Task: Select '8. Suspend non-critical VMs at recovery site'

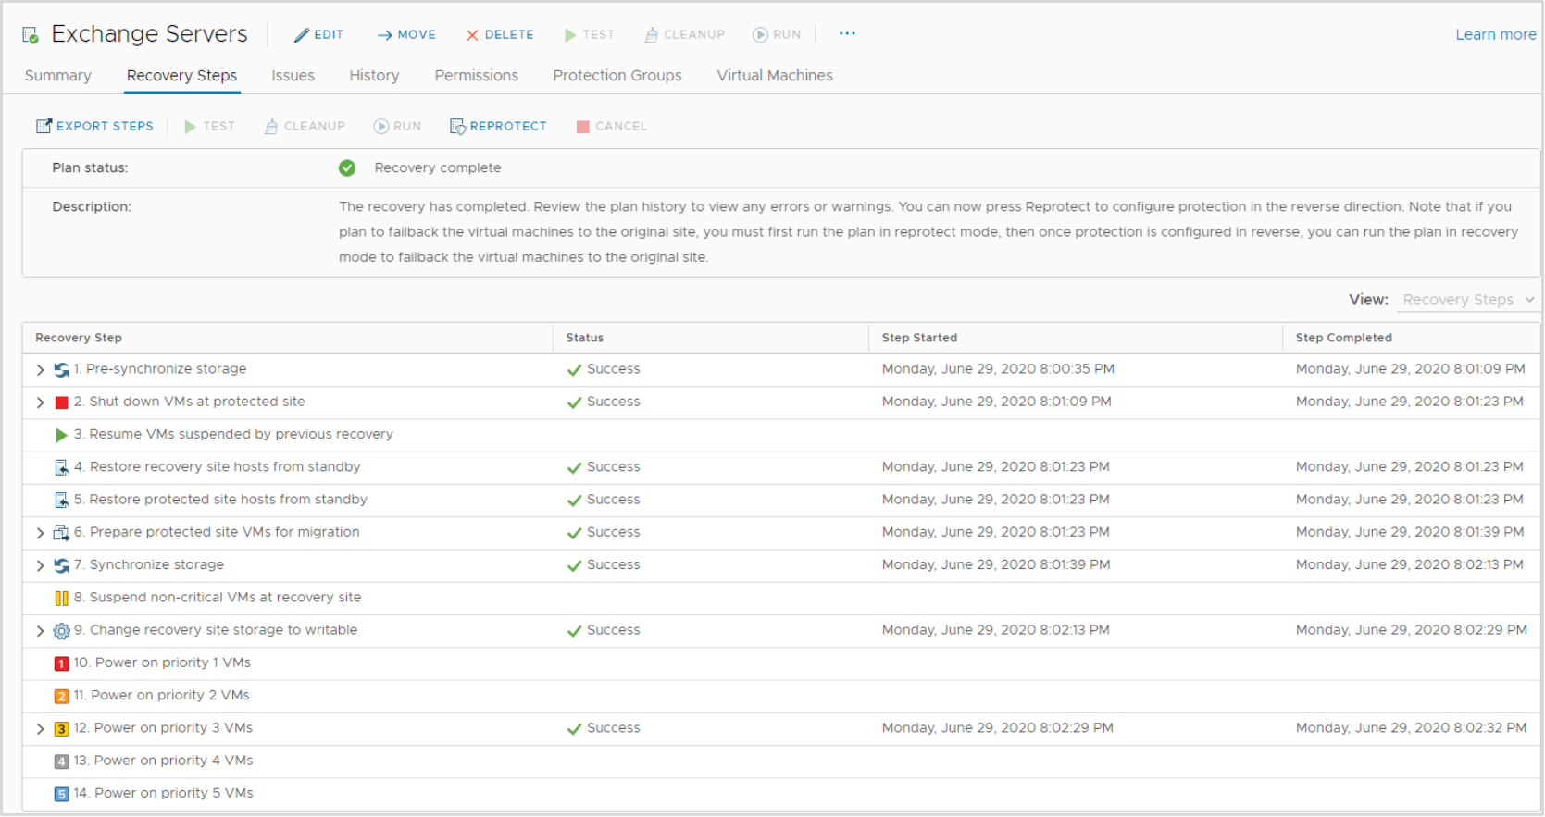Action: (781, 599)
